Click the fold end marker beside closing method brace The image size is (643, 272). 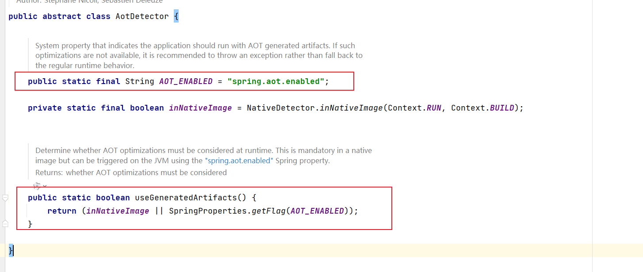tap(5, 224)
